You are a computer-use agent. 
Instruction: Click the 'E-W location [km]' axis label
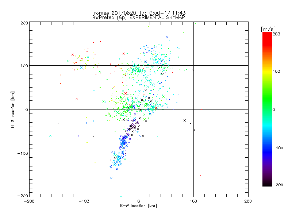(138, 206)
